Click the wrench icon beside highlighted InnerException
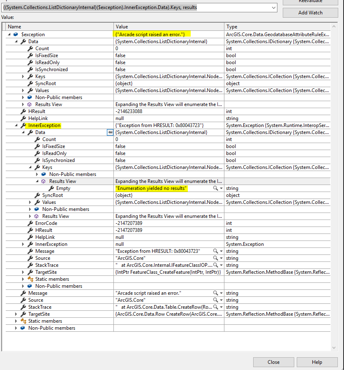The height and width of the screenshot is (370, 344). pos(23,125)
